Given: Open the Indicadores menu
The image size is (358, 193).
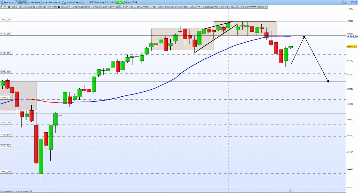Looking at the screenshot, I should click(73, 2).
